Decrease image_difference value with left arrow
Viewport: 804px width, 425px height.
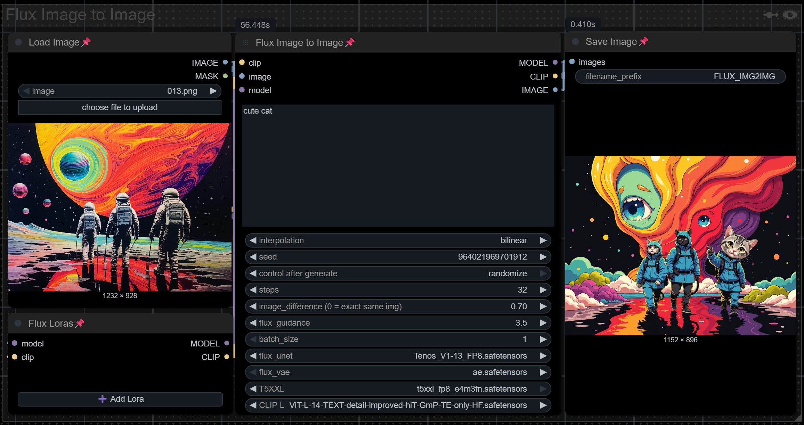pyautogui.click(x=253, y=307)
